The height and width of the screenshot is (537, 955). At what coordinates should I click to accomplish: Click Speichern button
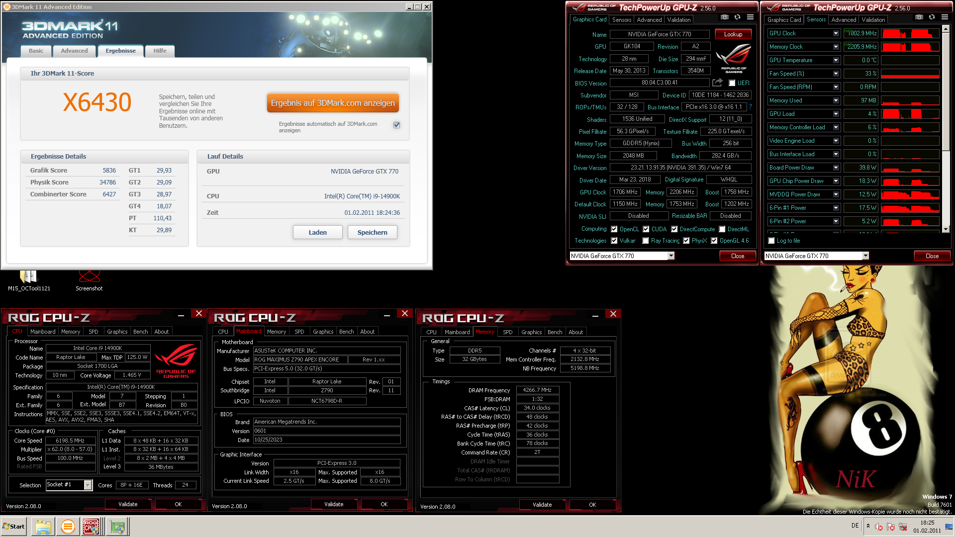(372, 232)
